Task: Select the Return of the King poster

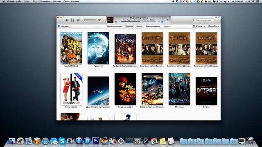Action: (206, 48)
